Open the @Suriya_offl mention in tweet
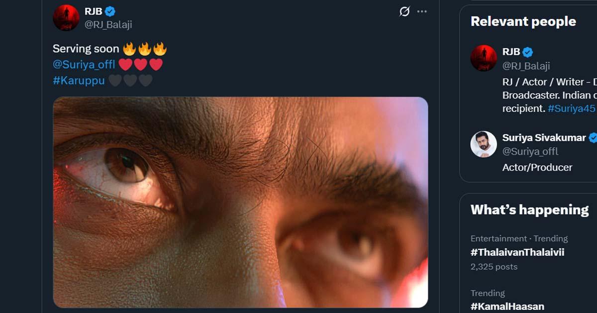 click(x=84, y=64)
